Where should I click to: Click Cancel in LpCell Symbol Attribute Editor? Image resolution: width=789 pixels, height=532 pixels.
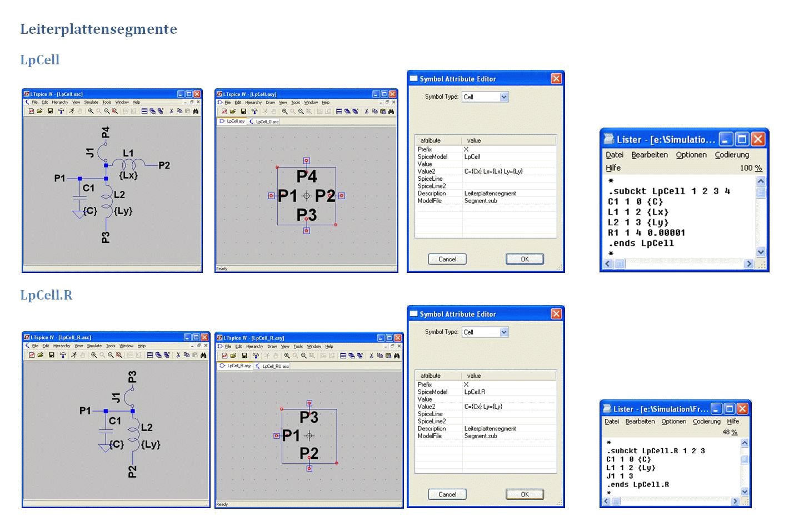click(x=447, y=259)
